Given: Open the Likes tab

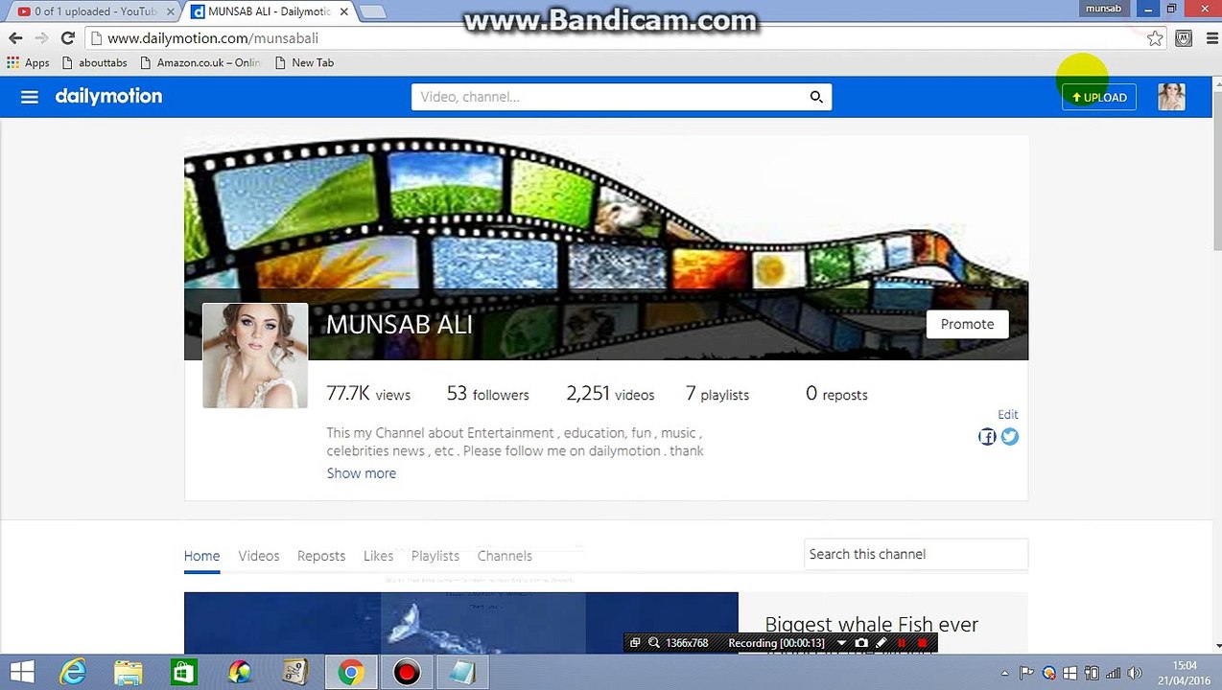Looking at the screenshot, I should point(378,556).
